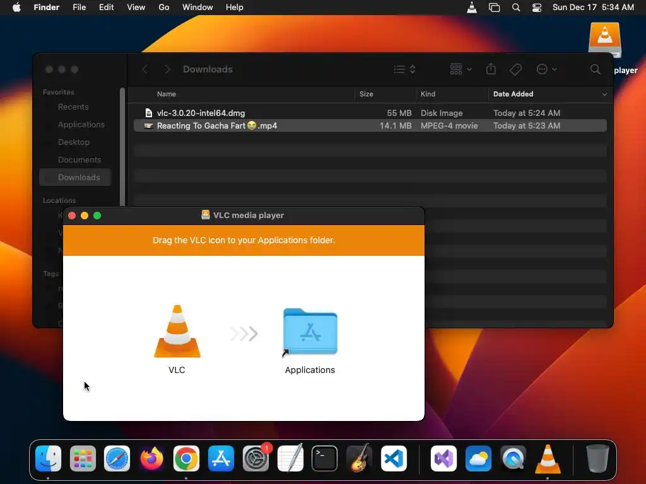Open the list view switcher dropdown in Finder
646x484 pixels.
coord(404,69)
